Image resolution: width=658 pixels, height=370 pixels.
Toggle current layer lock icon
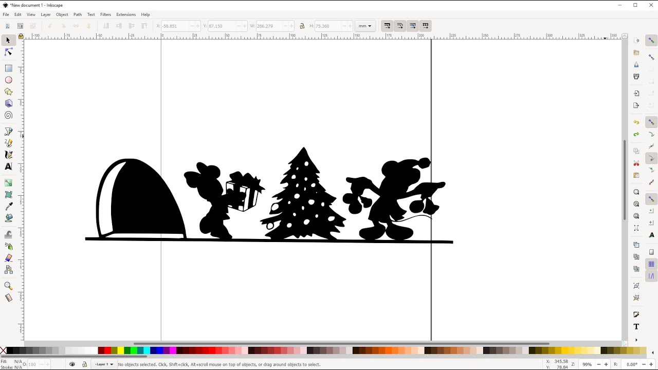[85, 364]
